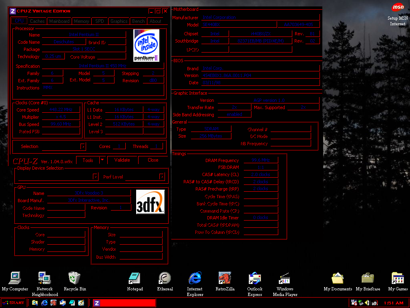The width and height of the screenshot is (410, 308).
Task: Expand the Display Device Selection dropdown
Action: (95, 176)
